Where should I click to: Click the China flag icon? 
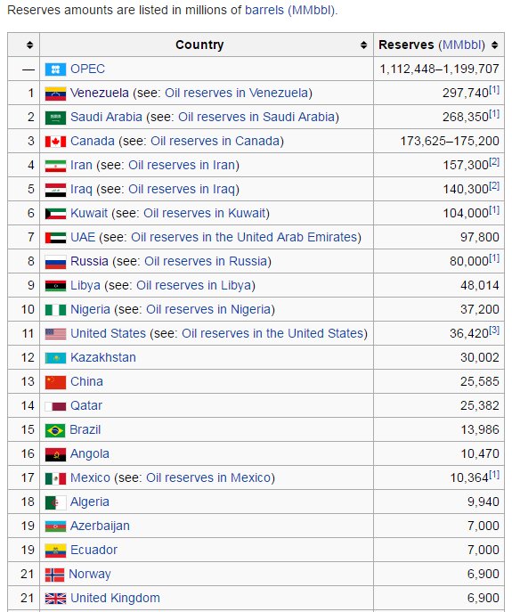(x=55, y=382)
